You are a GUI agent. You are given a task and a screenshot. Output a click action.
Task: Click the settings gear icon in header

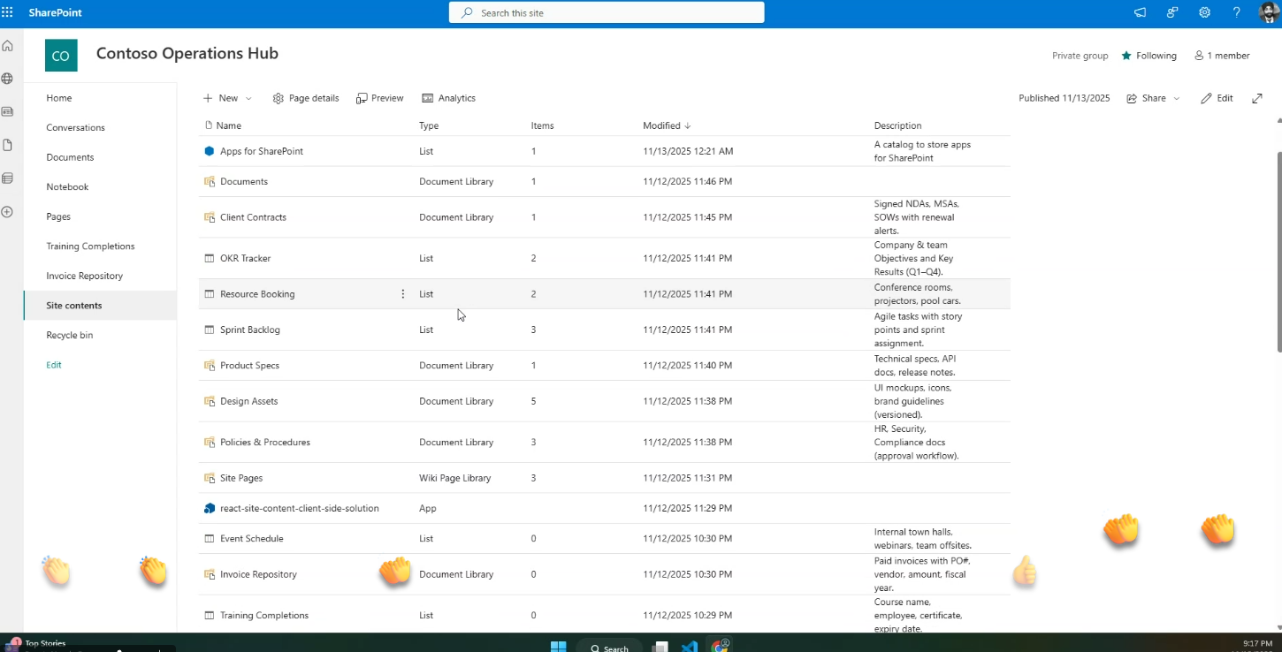coord(1204,12)
